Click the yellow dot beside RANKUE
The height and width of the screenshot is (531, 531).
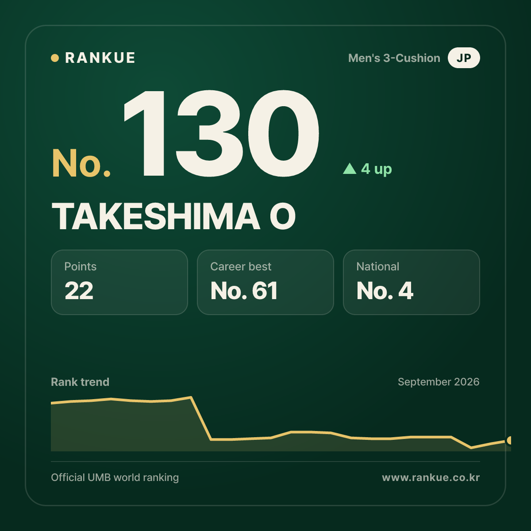point(55,58)
